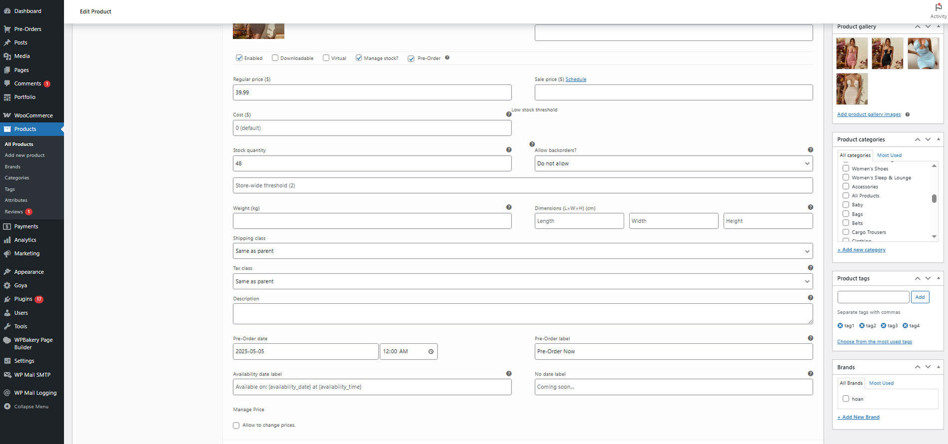
Task: Click the Settings sliders icon
Action: point(7,361)
